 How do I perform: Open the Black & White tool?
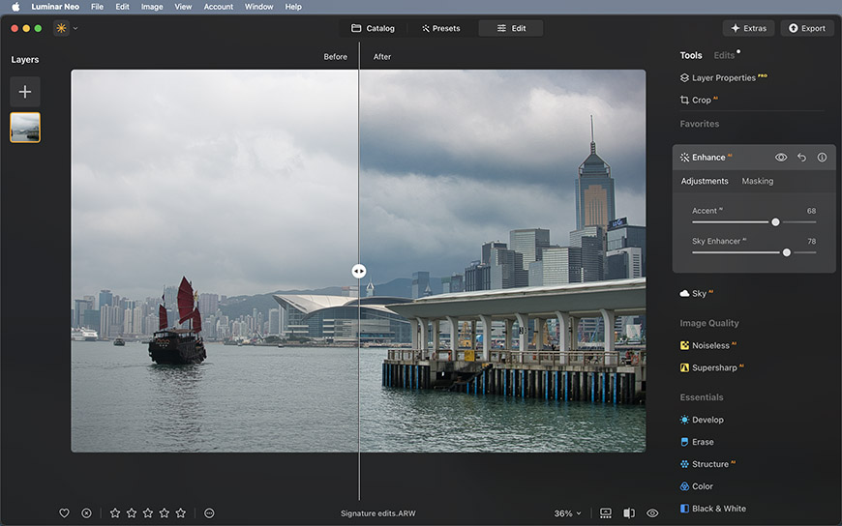tap(713, 509)
